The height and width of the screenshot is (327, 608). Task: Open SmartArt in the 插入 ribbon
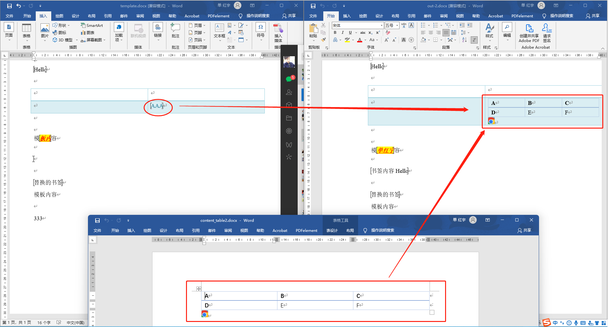tap(92, 25)
